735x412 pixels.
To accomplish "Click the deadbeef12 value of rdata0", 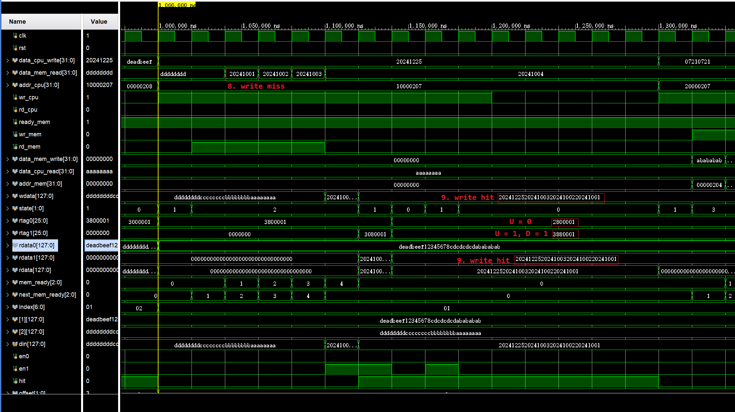I will (x=101, y=245).
